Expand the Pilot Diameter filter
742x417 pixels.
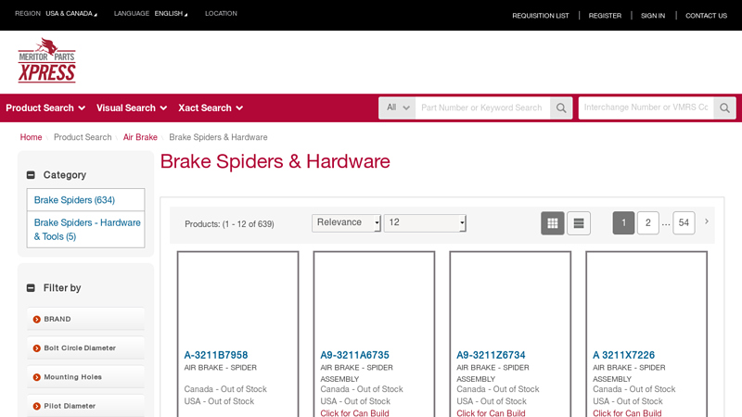point(85,406)
